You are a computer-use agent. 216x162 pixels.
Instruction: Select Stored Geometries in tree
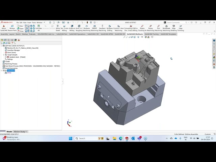(10, 68)
